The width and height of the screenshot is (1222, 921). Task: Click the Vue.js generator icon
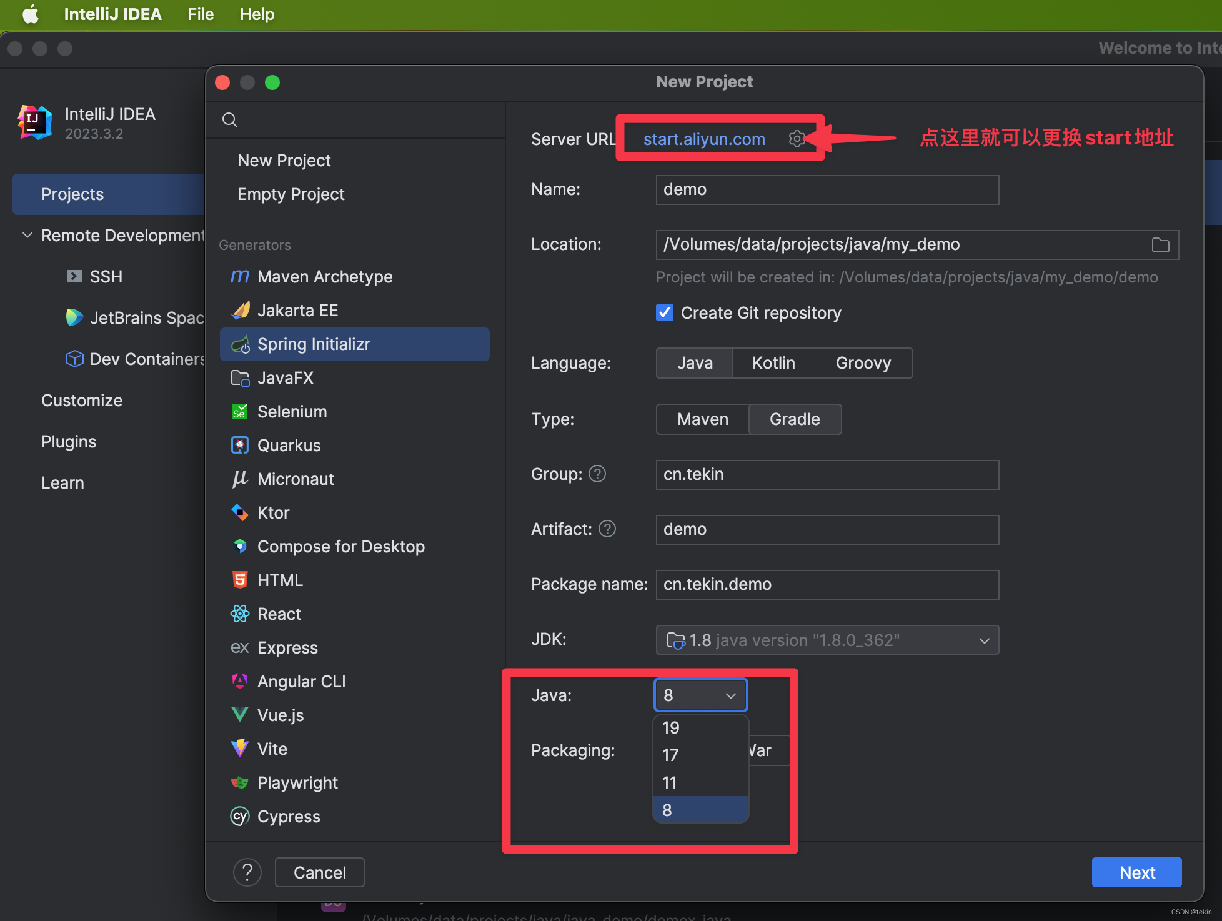[238, 715]
